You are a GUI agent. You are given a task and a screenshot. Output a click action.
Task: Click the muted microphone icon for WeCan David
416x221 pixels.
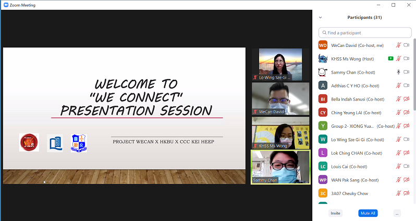pos(399,45)
